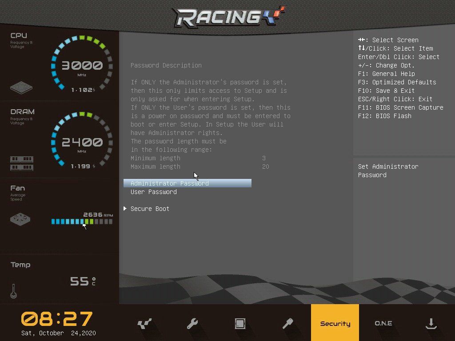Click the 08:27 clock display
Image resolution: width=455 pixels, height=341 pixels.
[x=57, y=319]
